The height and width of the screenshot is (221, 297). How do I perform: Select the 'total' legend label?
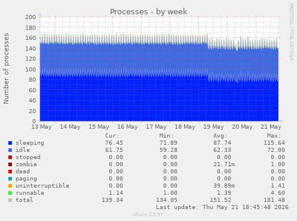point(25,200)
